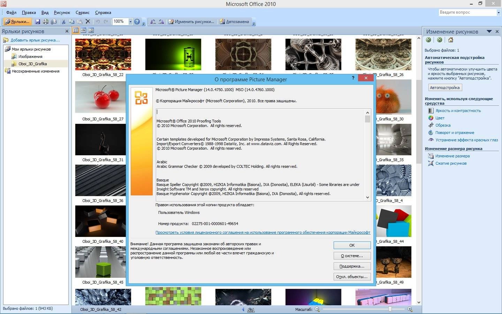The height and width of the screenshot is (314, 502).
Task: Click the Rotate left icon
Action: click(x=153, y=22)
